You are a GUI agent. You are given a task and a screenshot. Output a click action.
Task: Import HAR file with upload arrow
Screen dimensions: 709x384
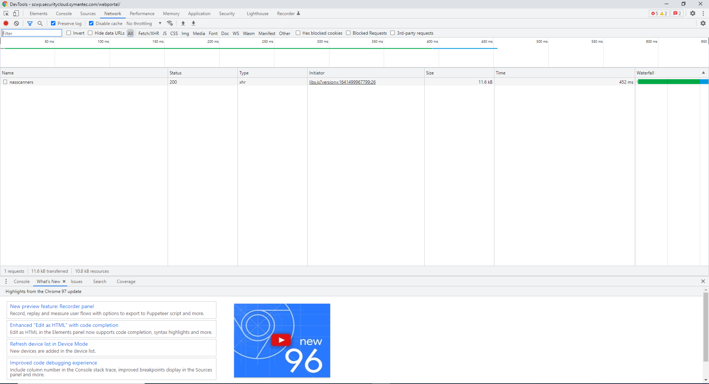tap(183, 23)
